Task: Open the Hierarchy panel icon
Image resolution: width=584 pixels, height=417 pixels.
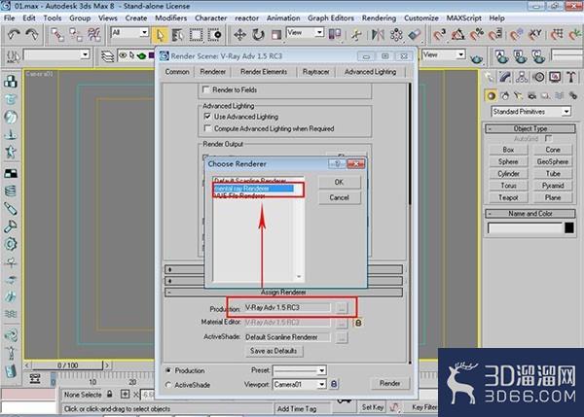Action: [522, 77]
